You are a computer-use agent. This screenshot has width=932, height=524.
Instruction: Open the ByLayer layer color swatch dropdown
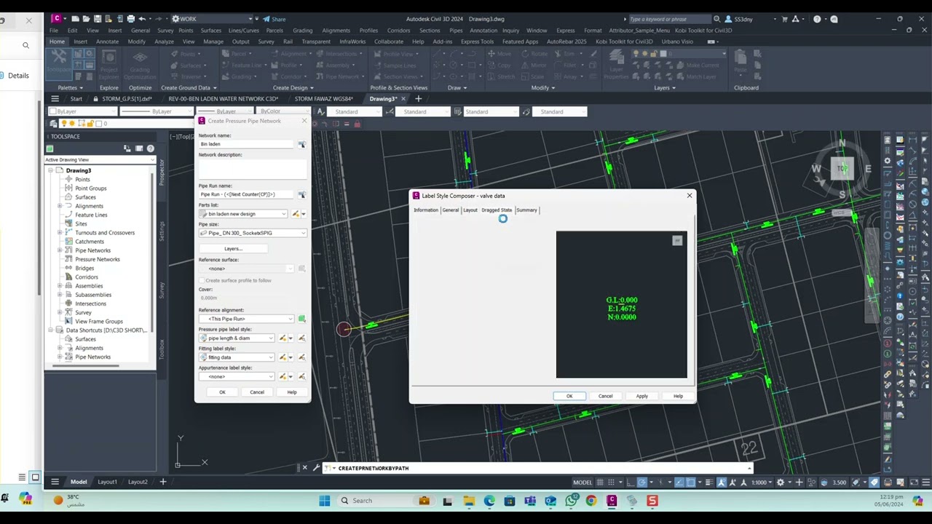click(x=82, y=111)
